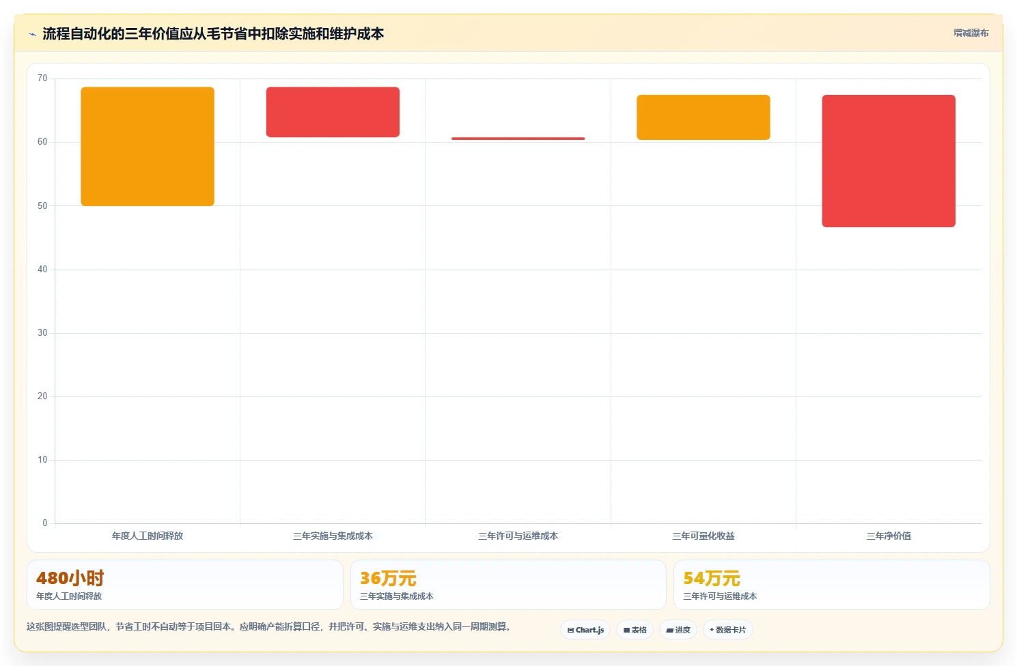
Task: Click the orange 年度人工时间释放 bar
Action: (x=148, y=146)
